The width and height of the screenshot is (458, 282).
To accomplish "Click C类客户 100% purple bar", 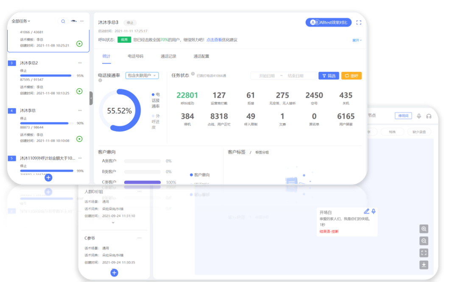I will [x=142, y=182].
